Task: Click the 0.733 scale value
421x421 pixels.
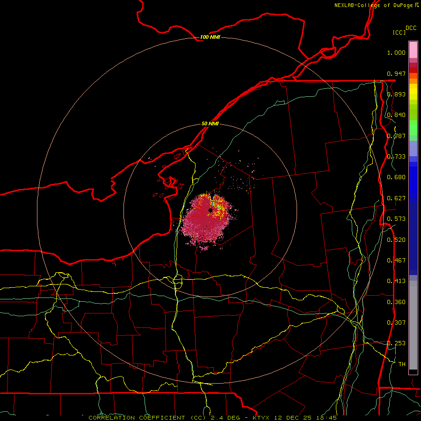Action: (x=396, y=156)
